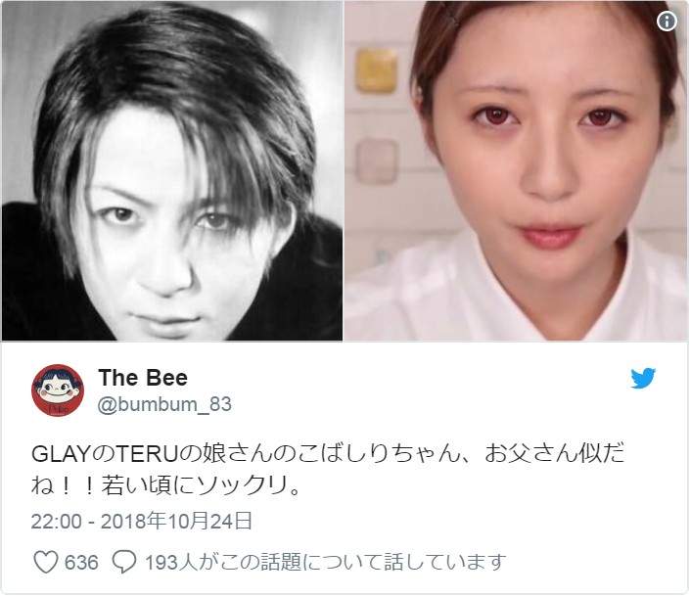Open the right color photo
Image resolution: width=690 pixels, height=597 pixels.
516,170
